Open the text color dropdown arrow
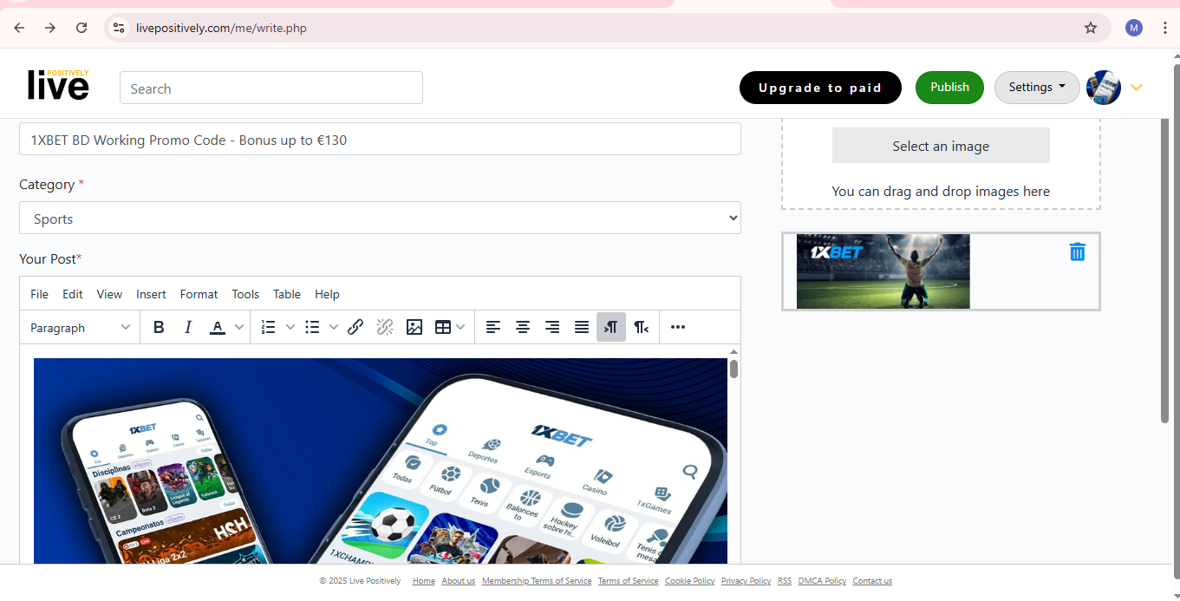 coord(239,327)
